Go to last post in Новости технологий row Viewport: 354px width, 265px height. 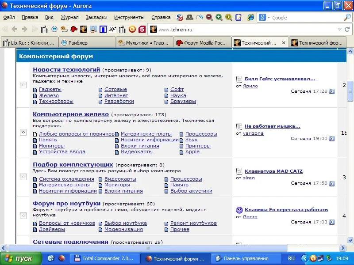click(332, 91)
